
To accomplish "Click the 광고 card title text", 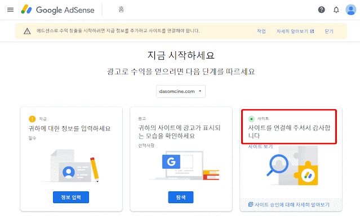I will 179,132.
